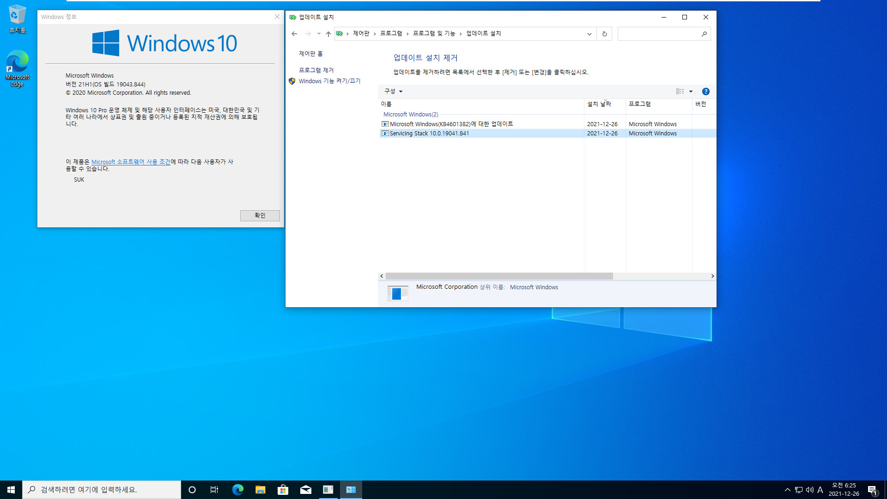The height and width of the screenshot is (499, 887).
Task: Show hidden tray icons chevron
Action: click(x=788, y=490)
